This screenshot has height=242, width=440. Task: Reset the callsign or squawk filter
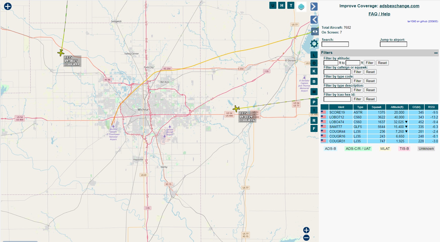(x=370, y=72)
